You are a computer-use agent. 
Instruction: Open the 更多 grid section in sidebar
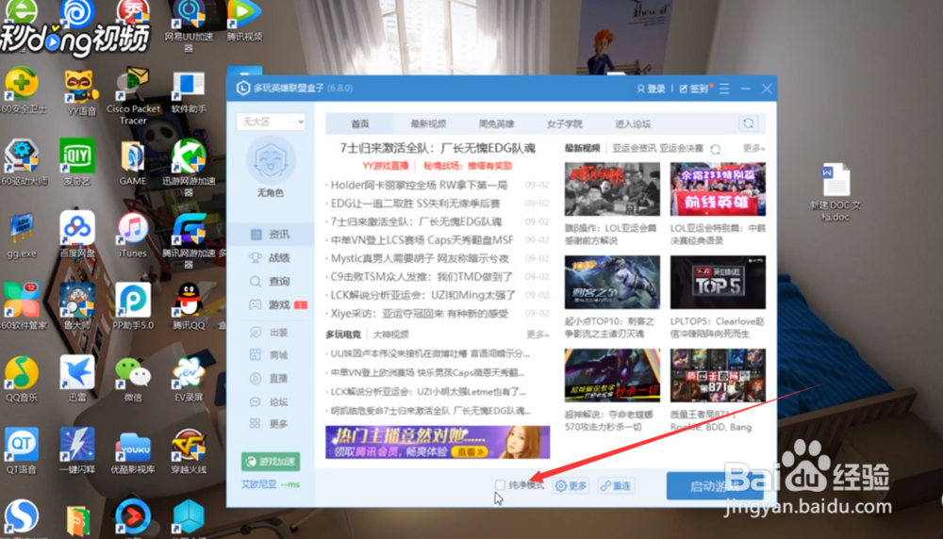tap(271, 424)
